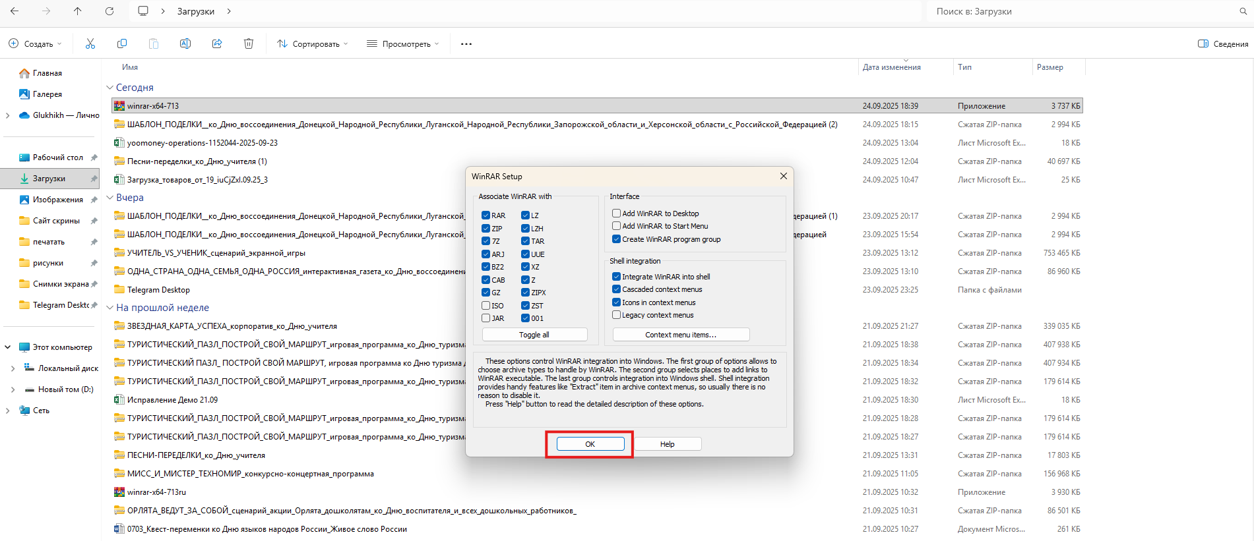Click the Context menu items button
1254x541 pixels.
point(681,335)
